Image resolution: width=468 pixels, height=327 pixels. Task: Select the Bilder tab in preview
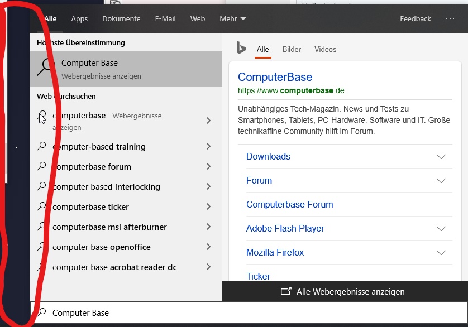click(x=292, y=49)
